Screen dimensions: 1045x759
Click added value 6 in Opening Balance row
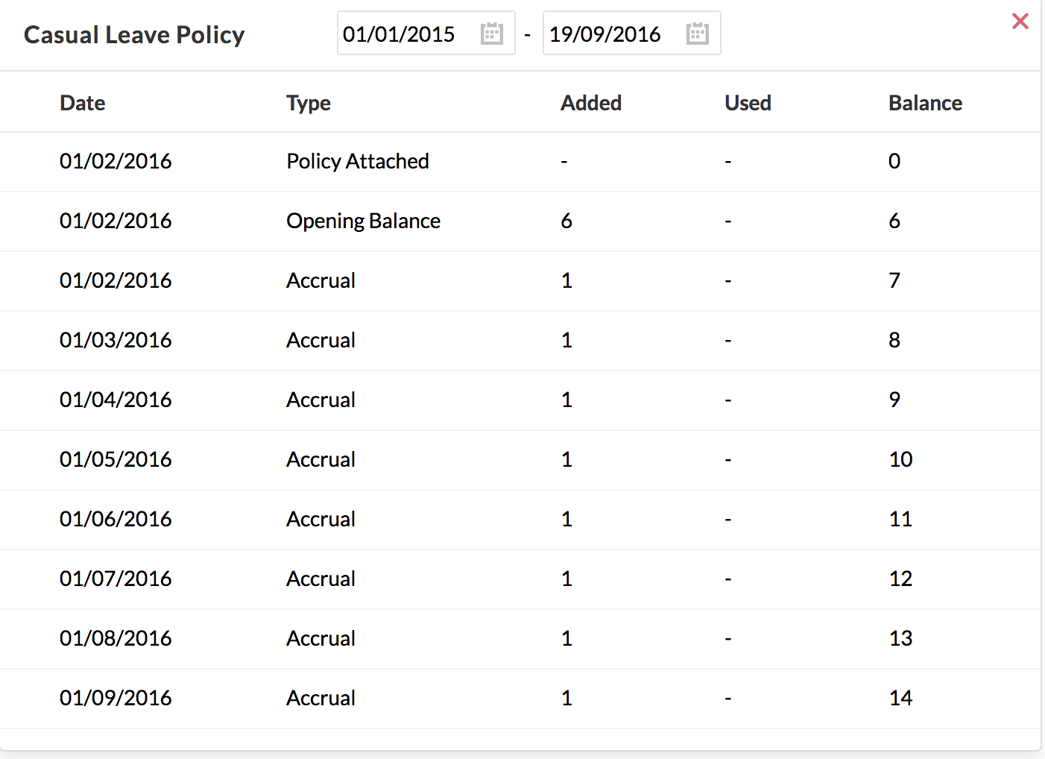[x=566, y=221]
